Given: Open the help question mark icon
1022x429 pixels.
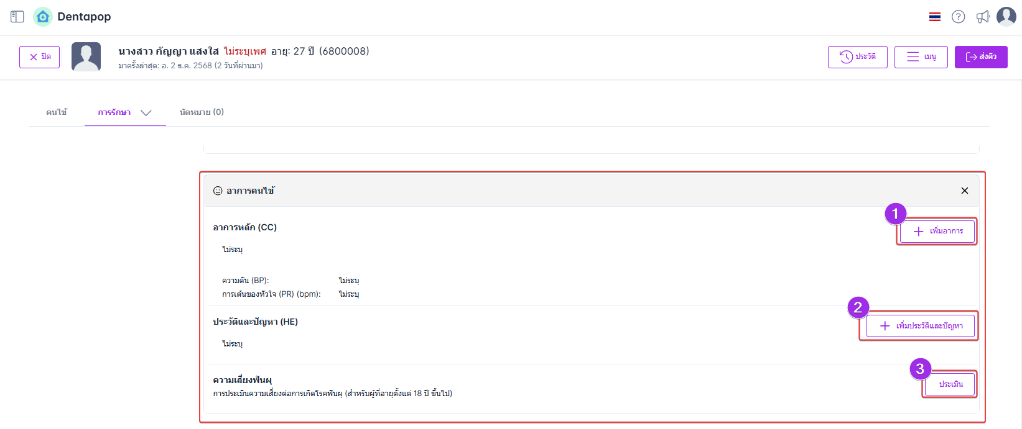Looking at the screenshot, I should point(958,17).
